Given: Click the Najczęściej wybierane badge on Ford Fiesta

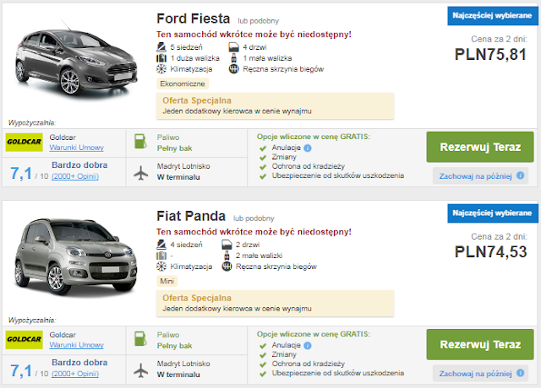Looking at the screenshot, I should click(x=489, y=15).
